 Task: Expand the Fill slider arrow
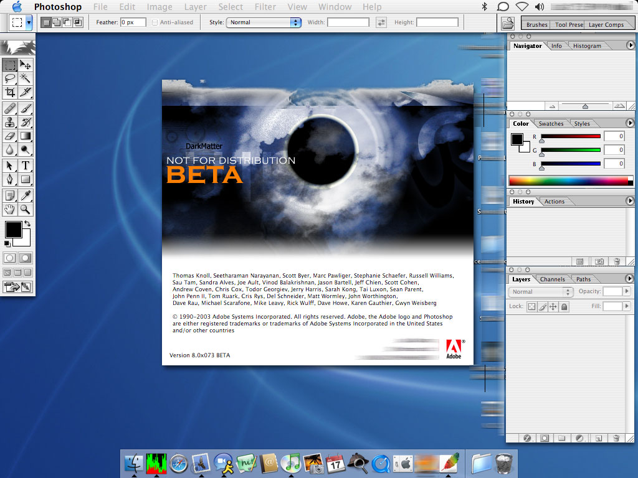[627, 306]
